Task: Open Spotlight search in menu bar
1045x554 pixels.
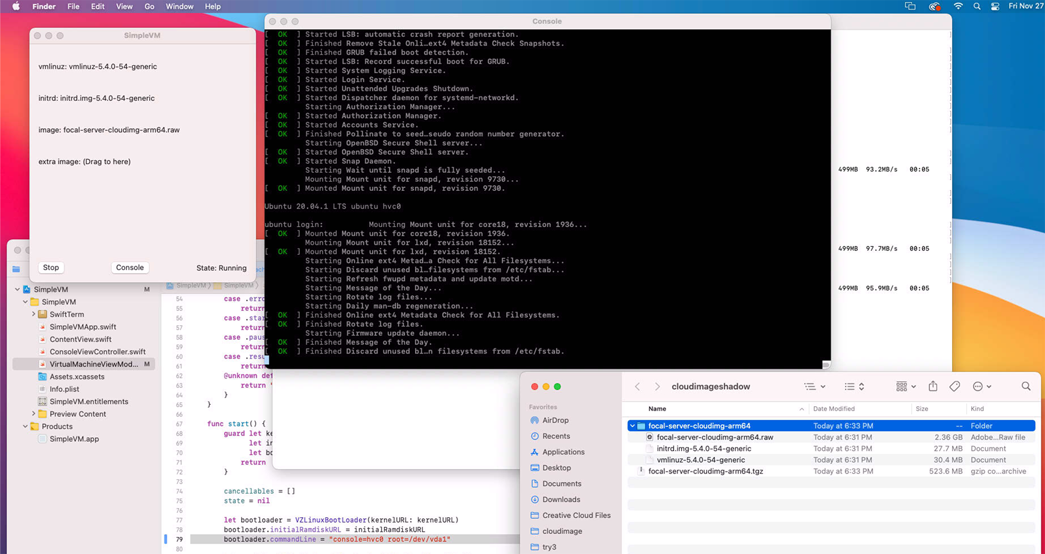Action: coord(976,6)
